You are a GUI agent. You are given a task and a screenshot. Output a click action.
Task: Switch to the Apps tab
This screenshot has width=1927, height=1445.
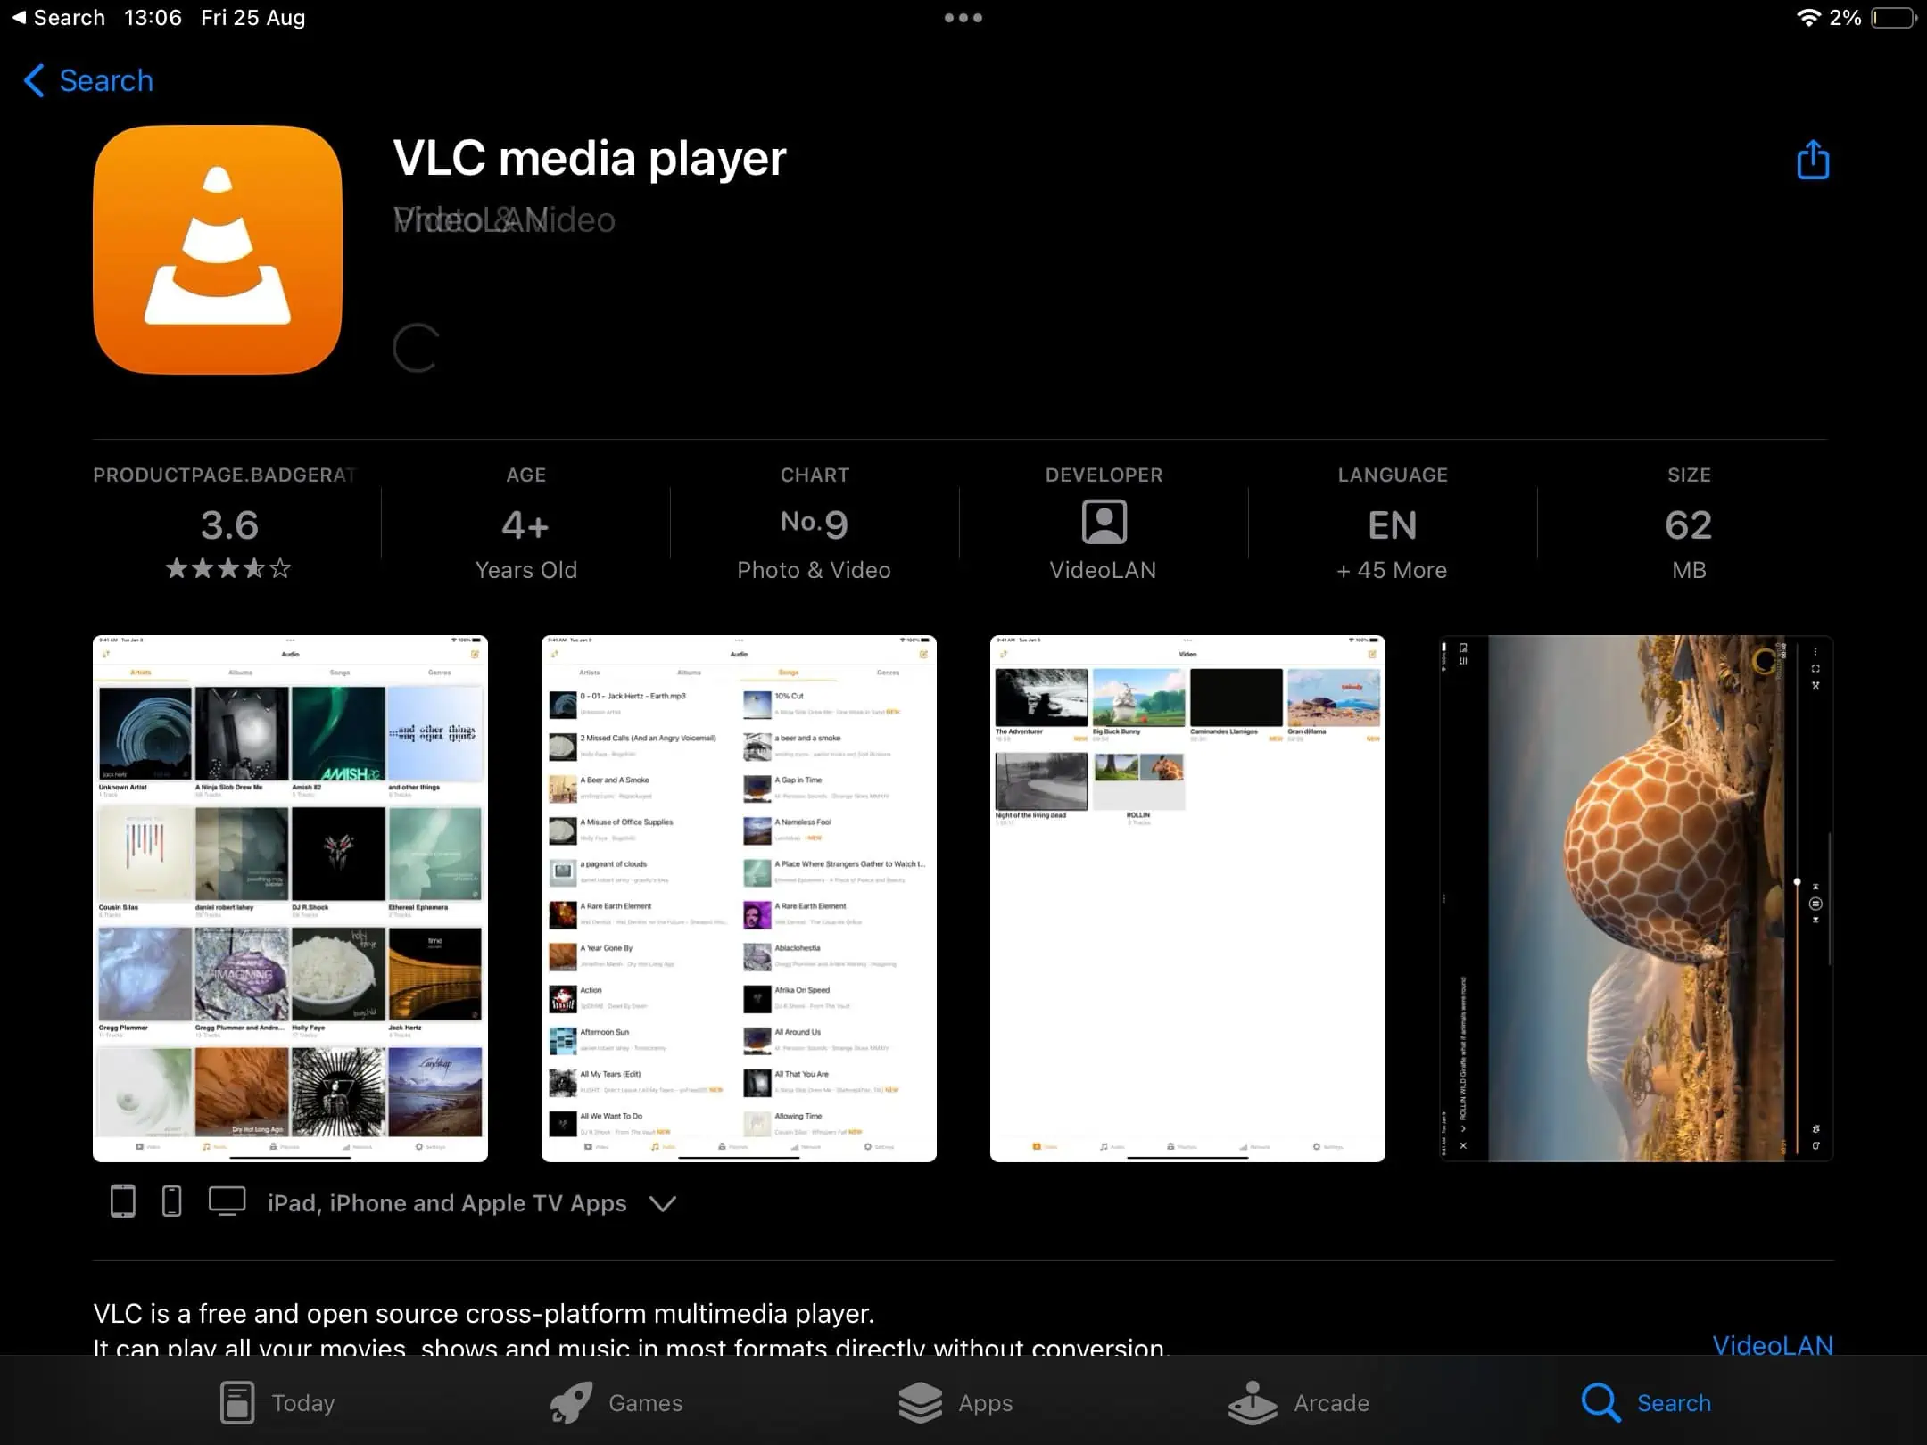pos(955,1402)
